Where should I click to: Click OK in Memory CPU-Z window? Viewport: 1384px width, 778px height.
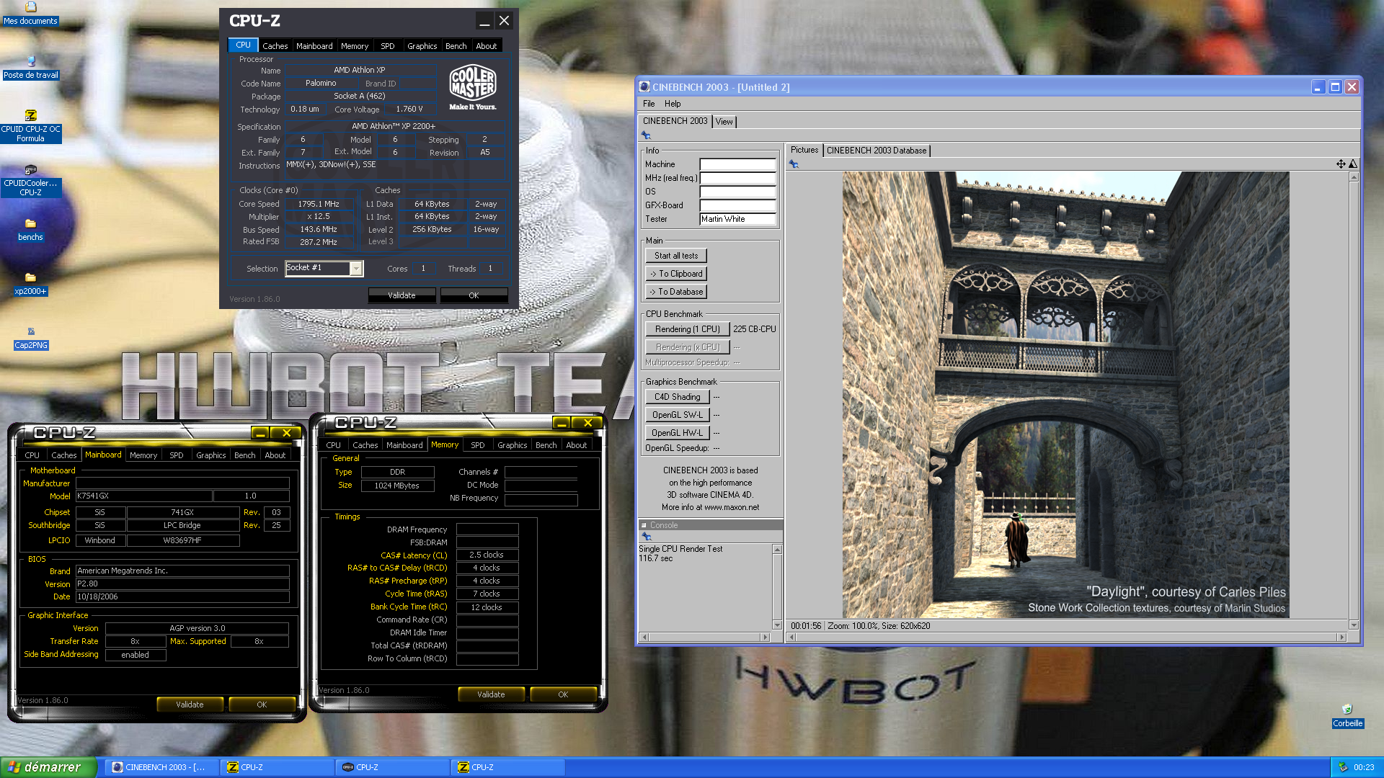click(563, 694)
